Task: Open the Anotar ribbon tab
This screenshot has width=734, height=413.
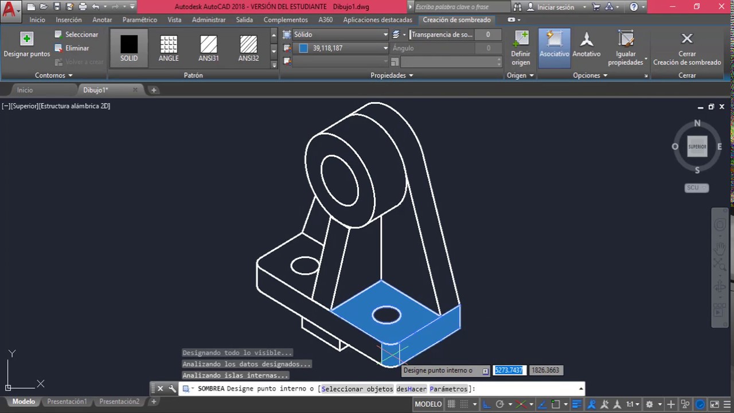Action: point(102,20)
